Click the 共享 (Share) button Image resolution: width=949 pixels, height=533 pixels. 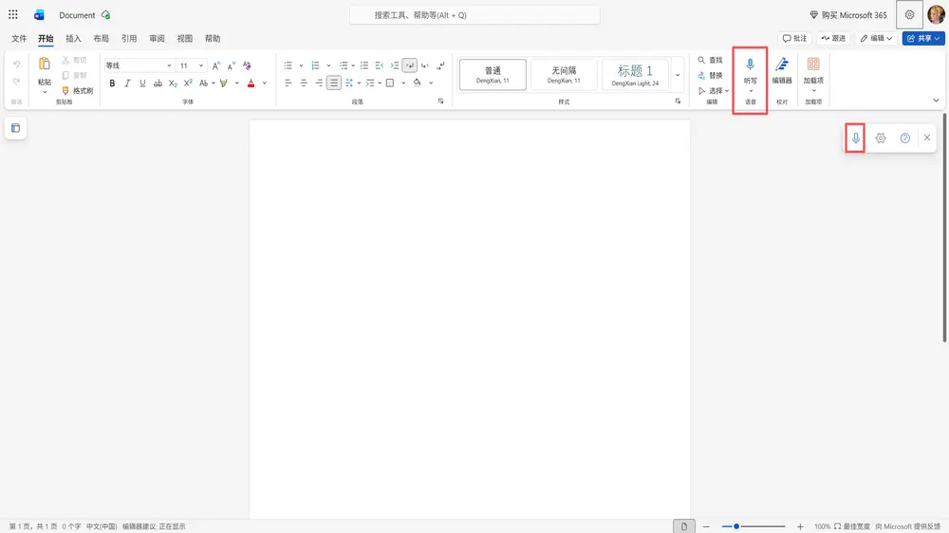click(x=923, y=38)
